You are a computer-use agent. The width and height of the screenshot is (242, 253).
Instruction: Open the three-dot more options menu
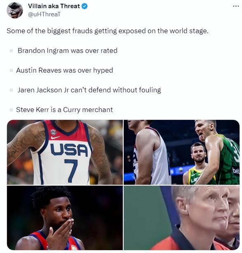[x=236, y=6]
